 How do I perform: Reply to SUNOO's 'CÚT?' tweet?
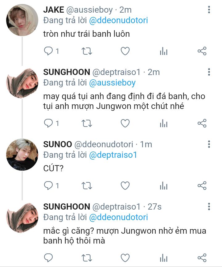49,186
